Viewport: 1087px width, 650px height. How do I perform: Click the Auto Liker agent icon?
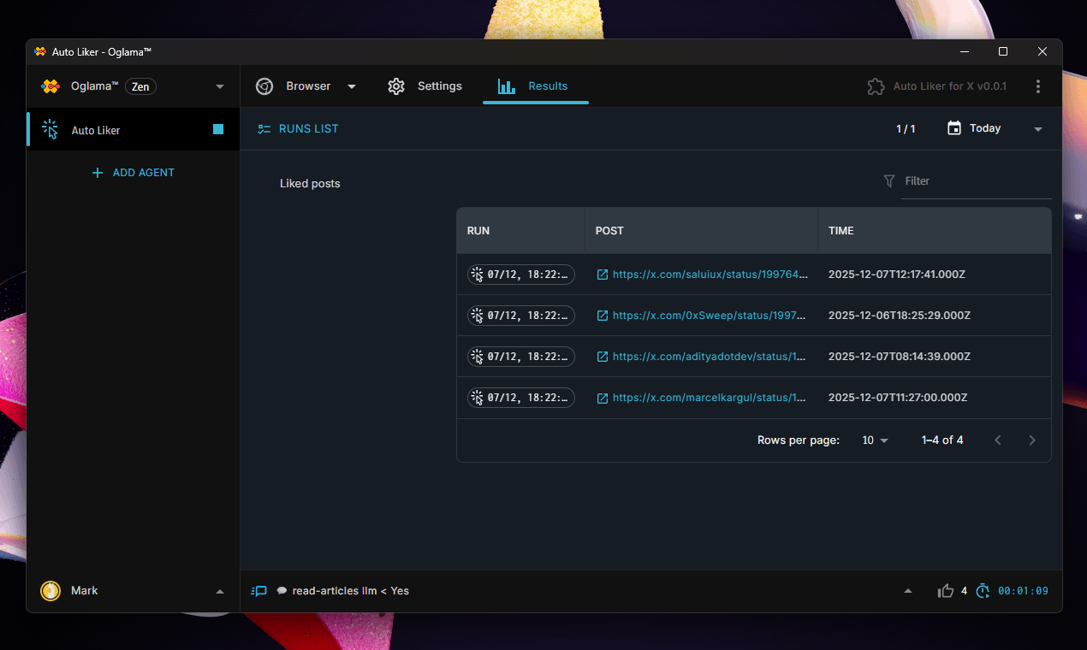(50, 129)
